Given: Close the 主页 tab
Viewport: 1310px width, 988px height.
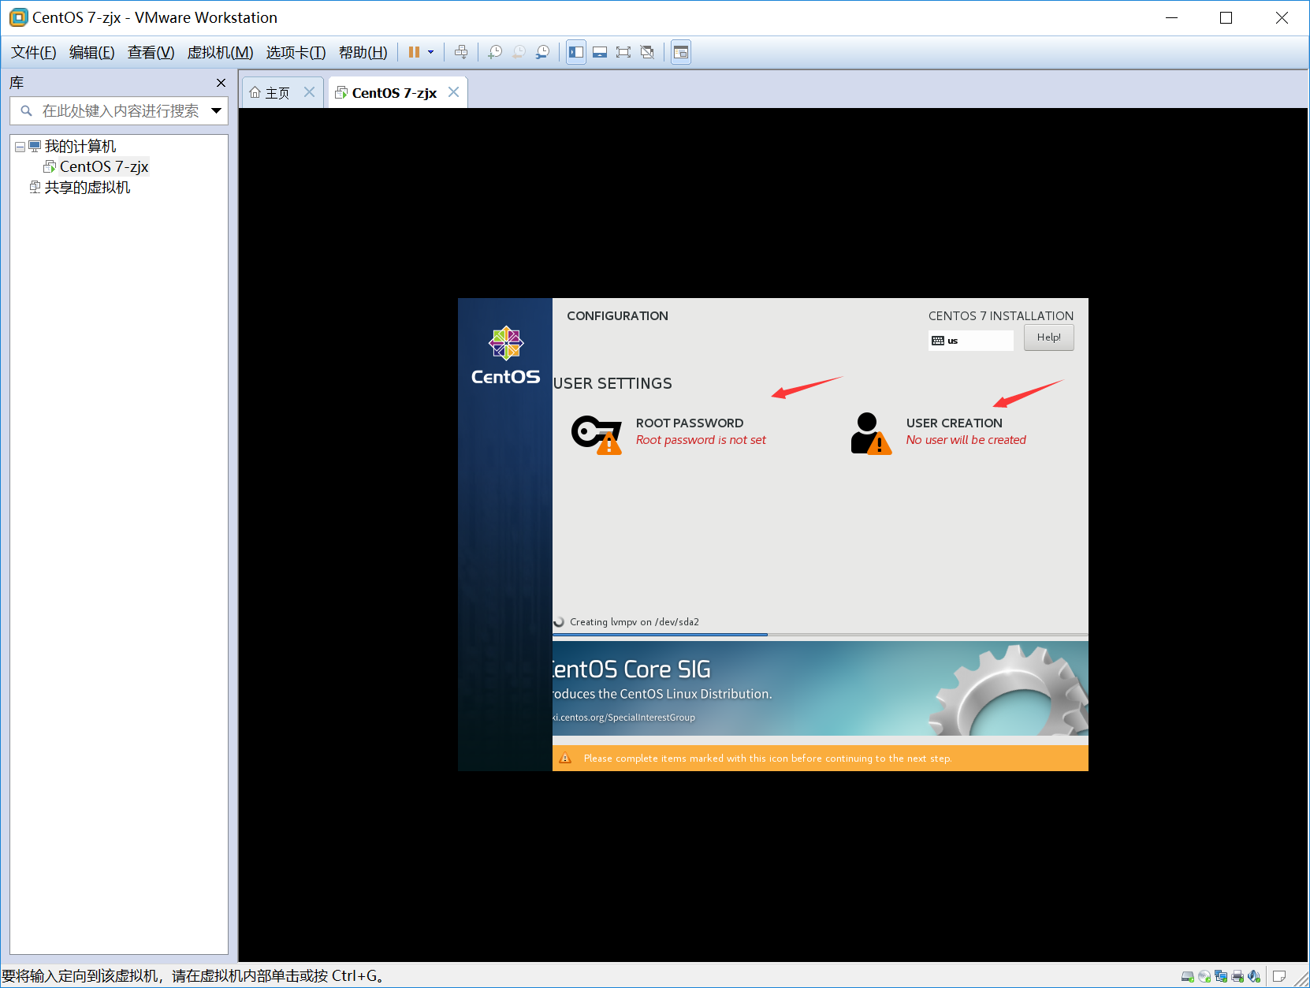Looking at the screenshot, I should (310, 92).
